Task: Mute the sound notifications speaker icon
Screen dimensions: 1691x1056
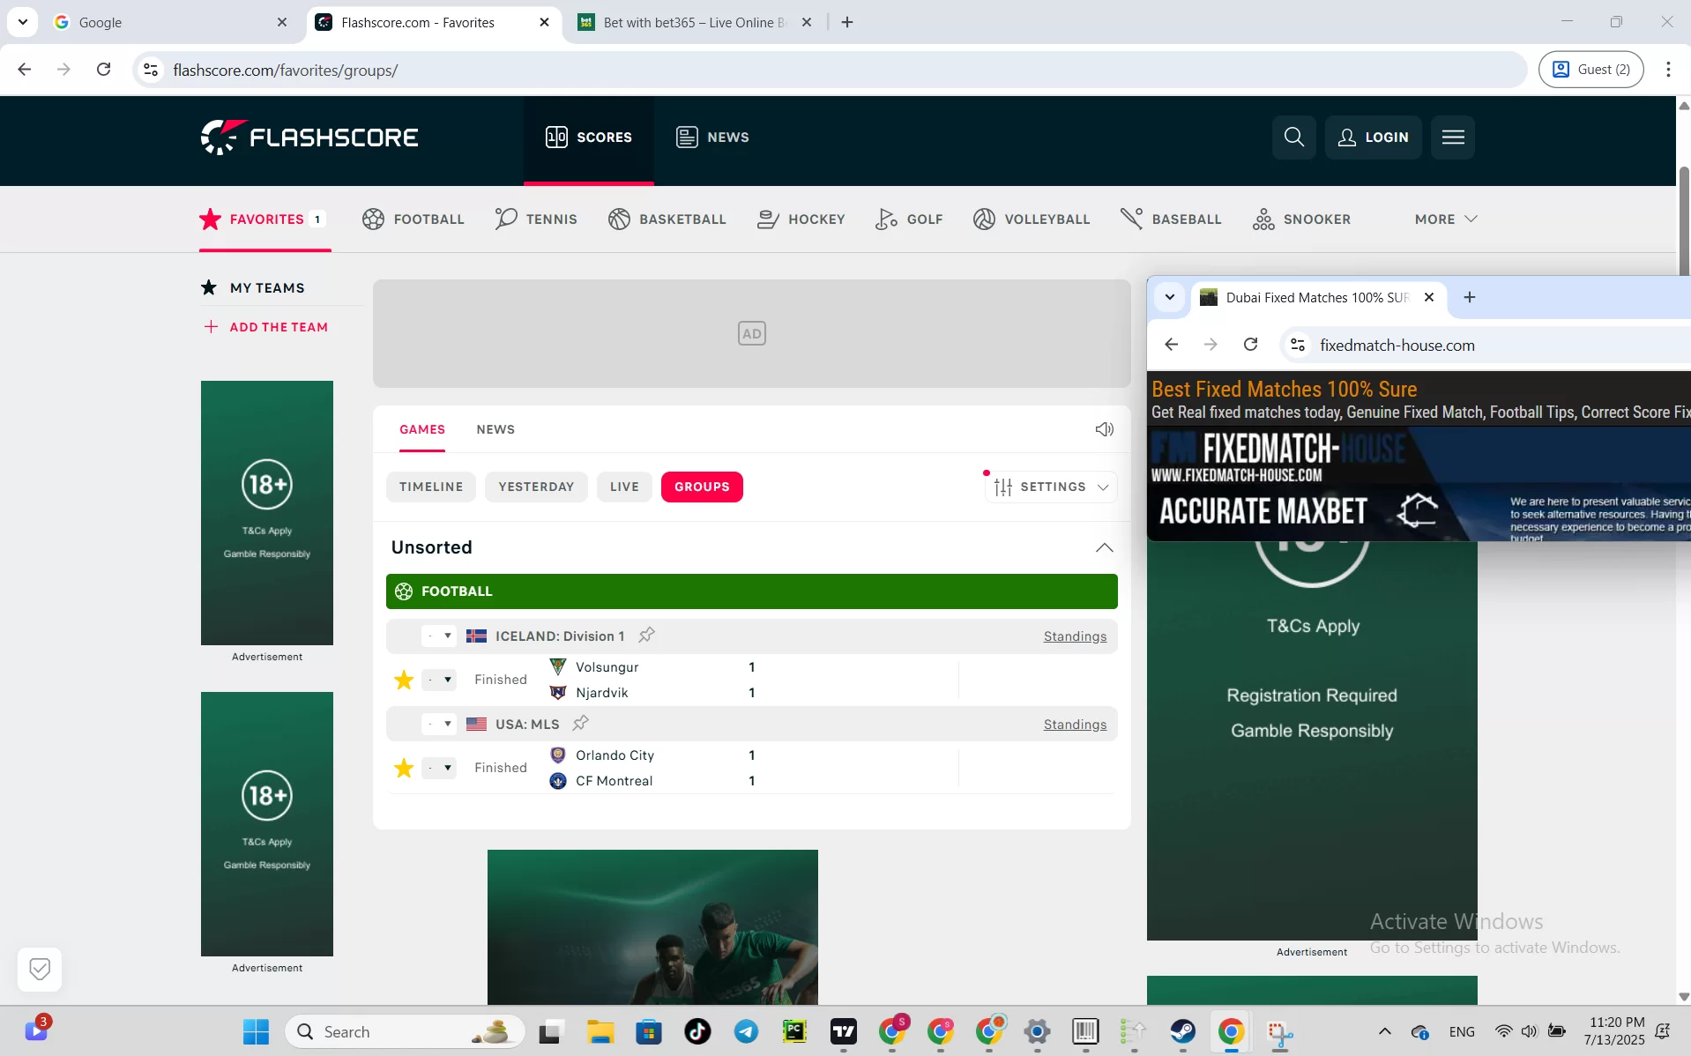Action: (x=1104, y=429)
